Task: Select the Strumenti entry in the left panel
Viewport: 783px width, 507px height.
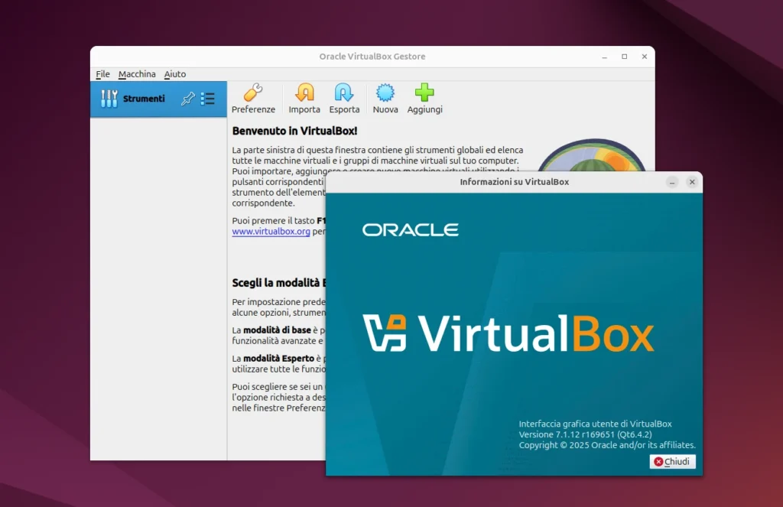Action: 144,98
